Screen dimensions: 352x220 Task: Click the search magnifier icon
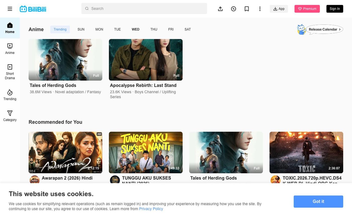tap(87, 9)
